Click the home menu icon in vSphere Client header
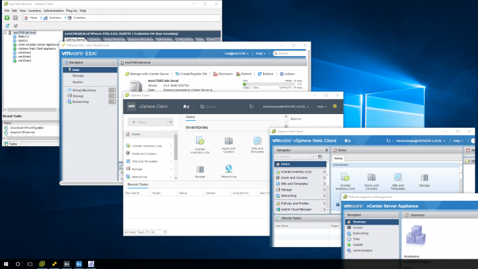Image resolution: width=478 pixels, height=269 pixels. coord(186,107)
